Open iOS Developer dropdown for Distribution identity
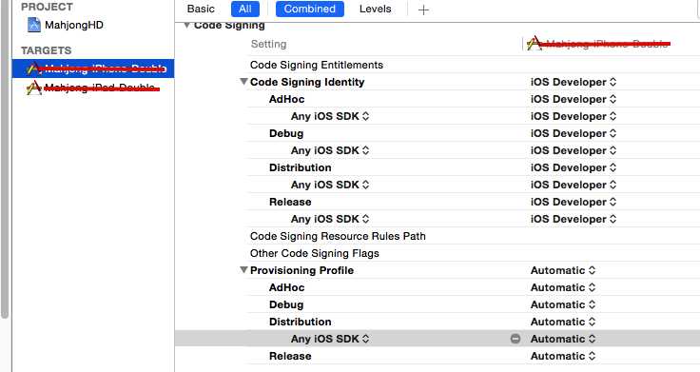 point(574,167)
